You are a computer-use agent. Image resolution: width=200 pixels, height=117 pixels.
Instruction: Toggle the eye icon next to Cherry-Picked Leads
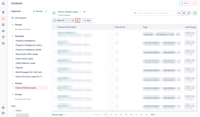[84, 12]
